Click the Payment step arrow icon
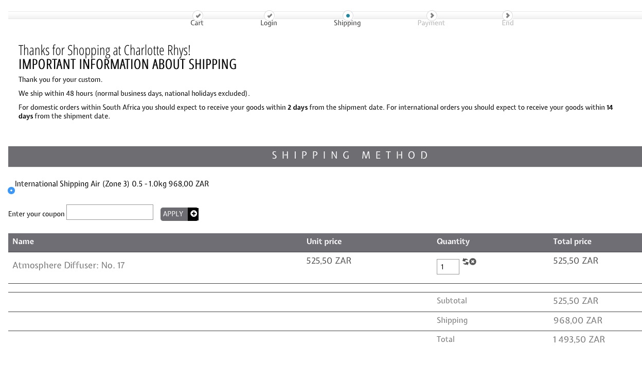 [x=432, y=15]
